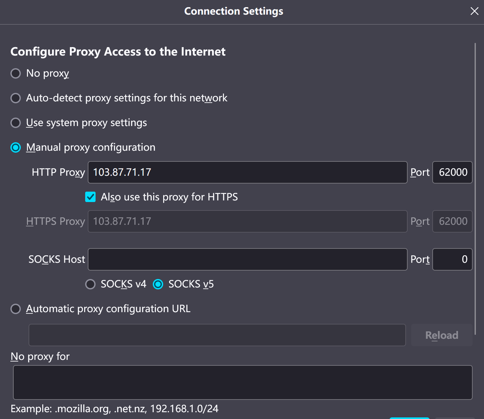The width and height of the screenshot is (484, 419).
Task: Close the Connection Settings dialog
Action: [x=474, y=11]
